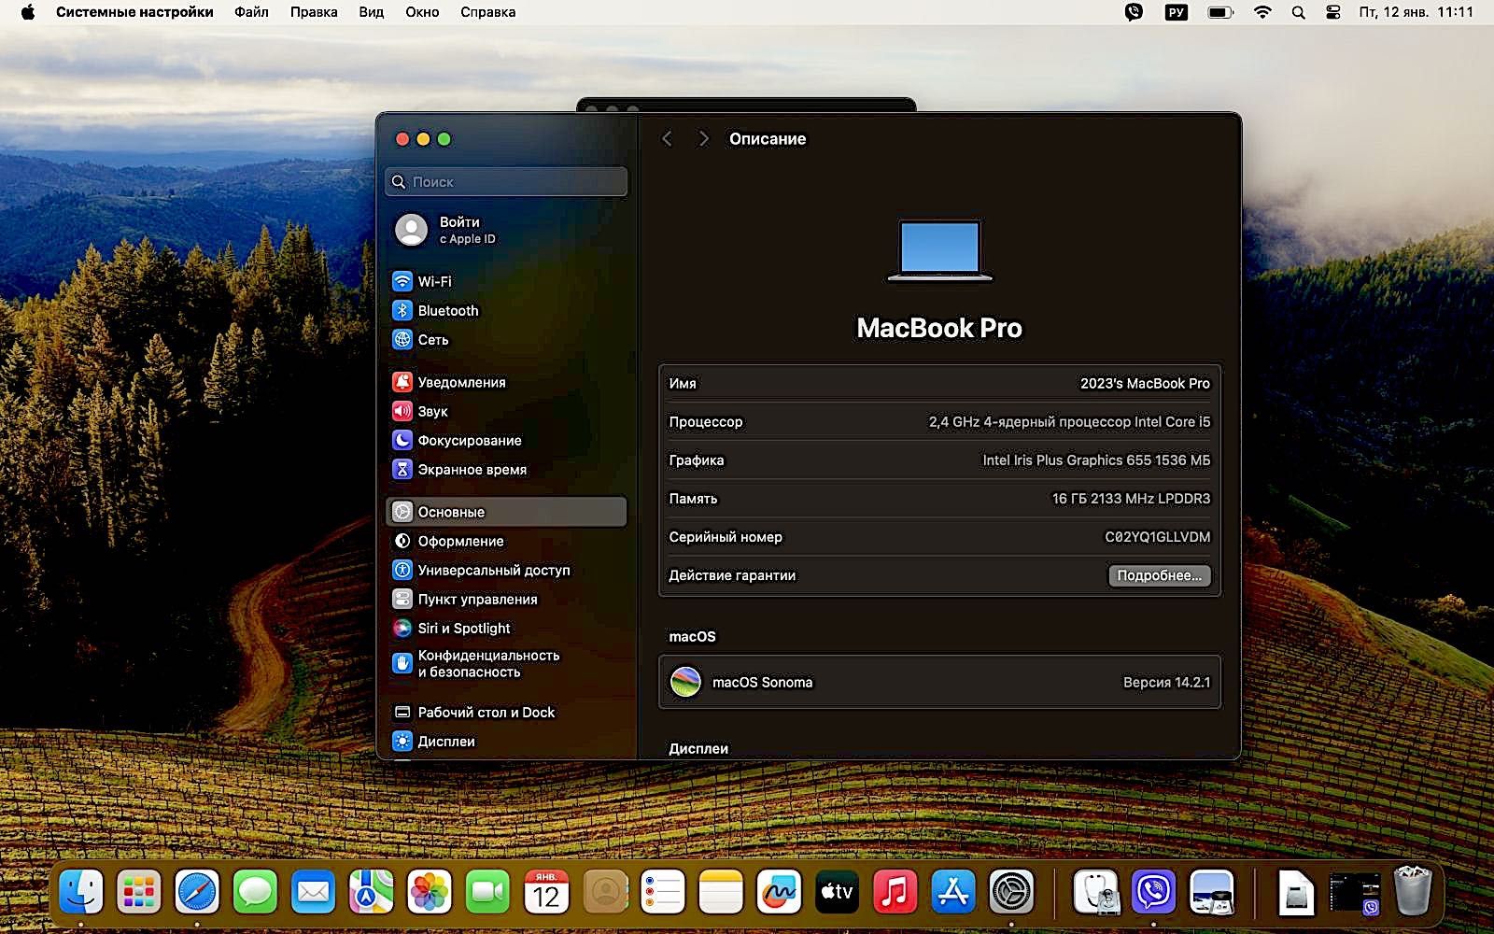The width and height of the screenshot is (1494, 934).
Task: Go back with the left chevron
Action: pyautogui.click(x=667, y=138)
